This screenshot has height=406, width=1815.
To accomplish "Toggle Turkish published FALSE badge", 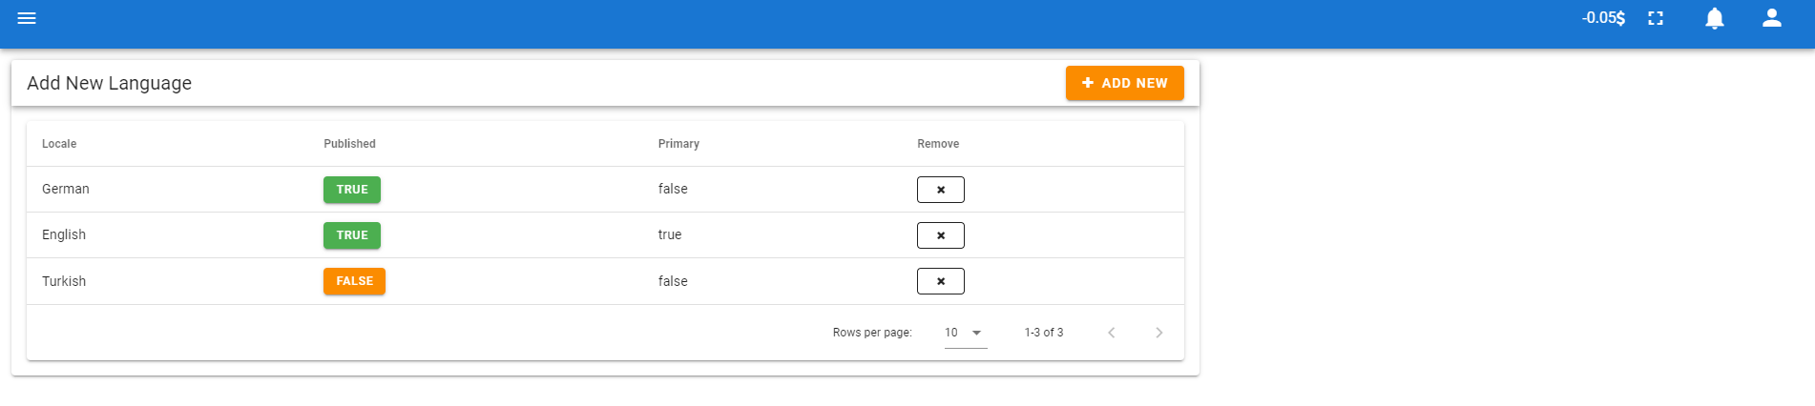I will coord(354,281).
